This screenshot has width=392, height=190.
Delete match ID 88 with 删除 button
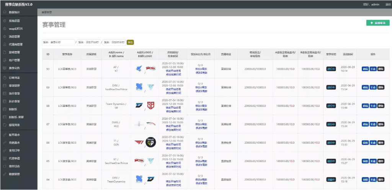(381, 106)
